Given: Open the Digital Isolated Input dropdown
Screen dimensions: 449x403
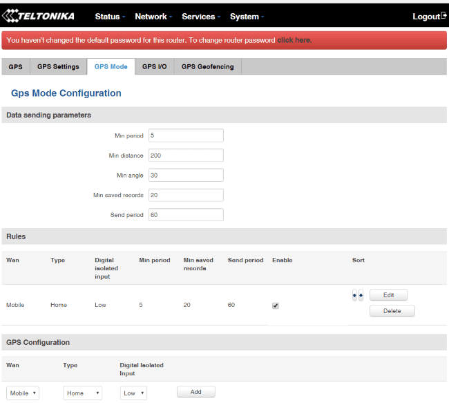Looking at the screenshot, I should [x=133, y=393].
